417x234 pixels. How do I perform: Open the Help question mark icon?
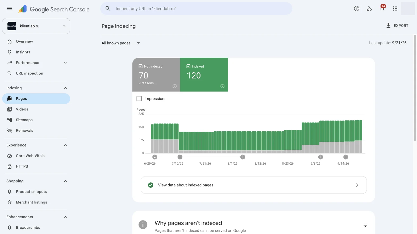click(357, 9)
